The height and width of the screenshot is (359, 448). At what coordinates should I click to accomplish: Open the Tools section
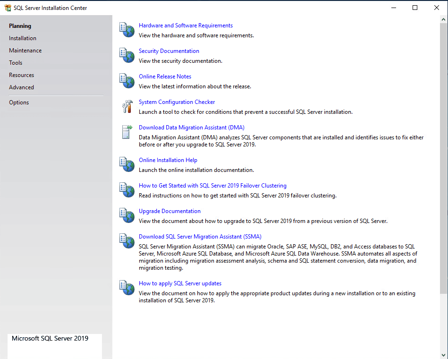click(16, 63)
